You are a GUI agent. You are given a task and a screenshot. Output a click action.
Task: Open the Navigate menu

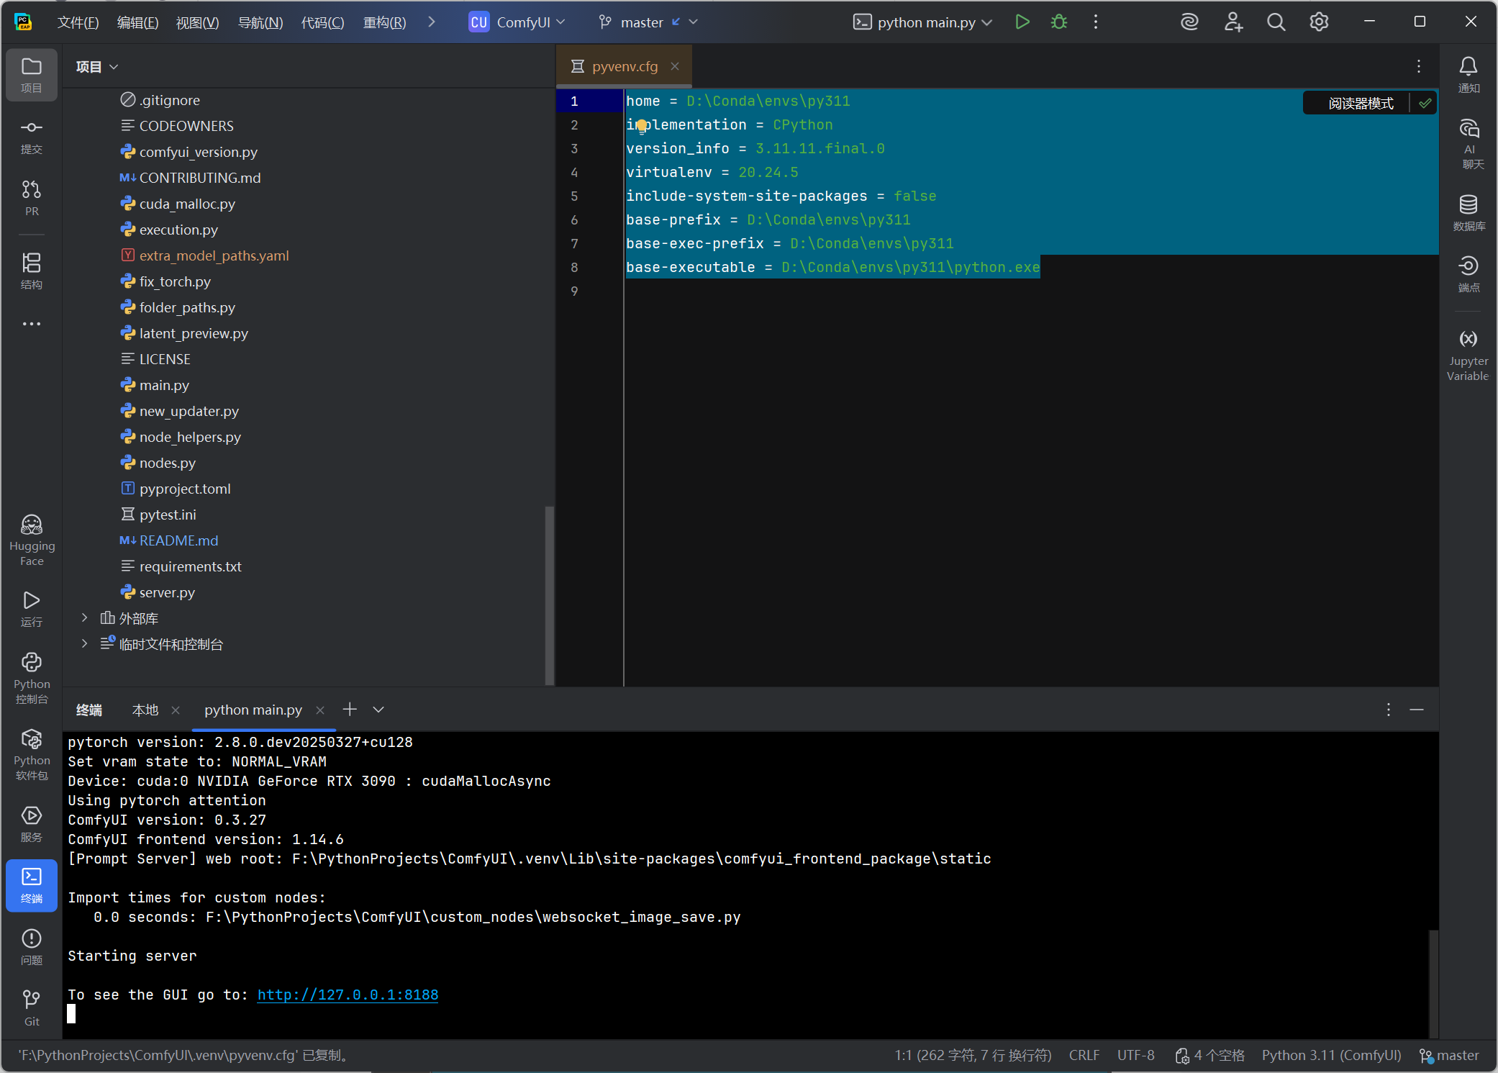pyautogui.click(x=260, y=22)
